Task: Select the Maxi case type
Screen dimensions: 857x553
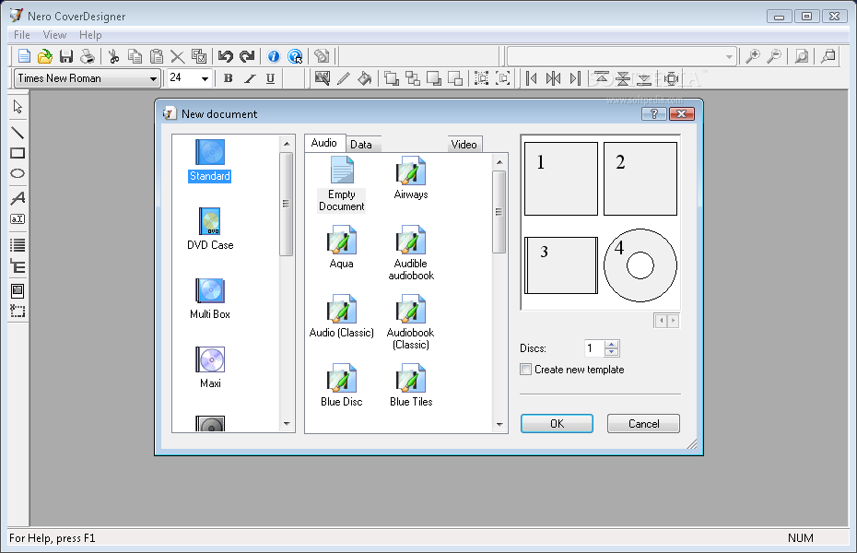Action: click(x=210, y=368)
